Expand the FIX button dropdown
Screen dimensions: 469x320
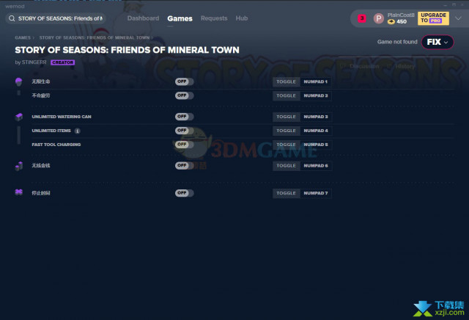tap(437, 43)
